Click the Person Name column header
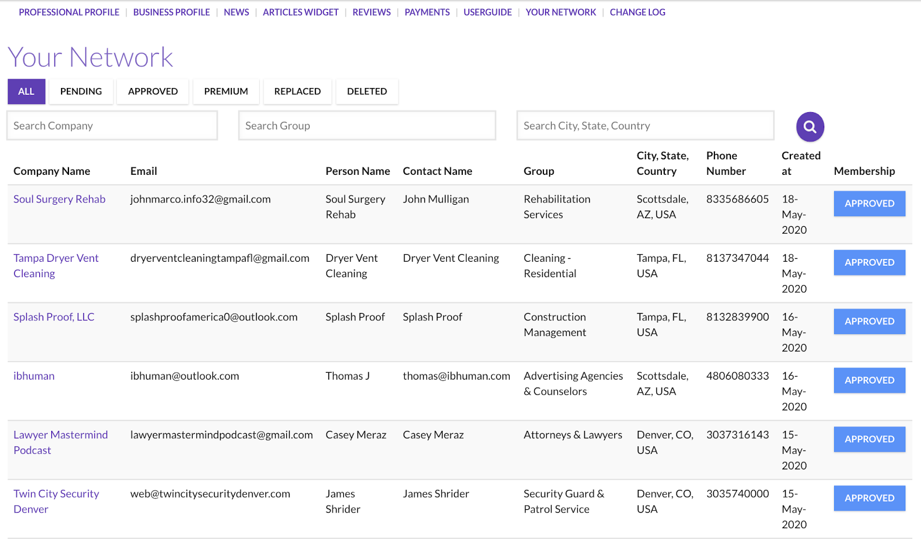Image resolution: width=921 pixels, height=539 pixels. pyautogui.click(x=357, y=171)
